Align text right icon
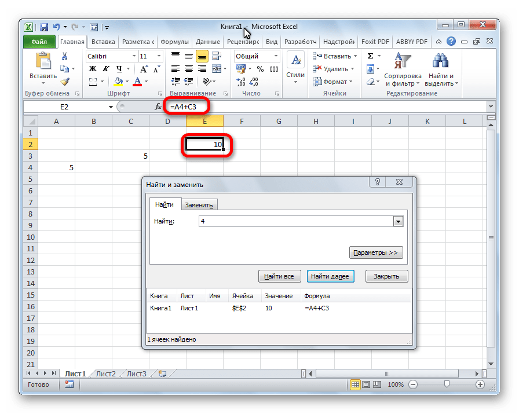This screenshot has width=519, height=414. click(x=202, y=69)
